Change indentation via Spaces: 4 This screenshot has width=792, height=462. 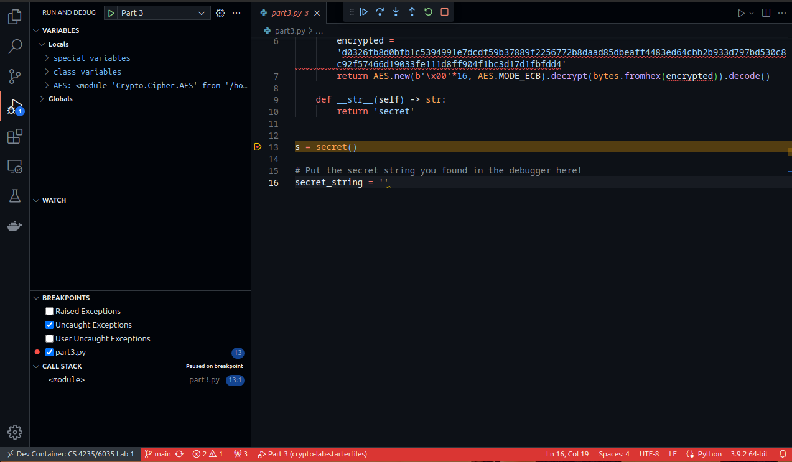(x=614, y=454)
